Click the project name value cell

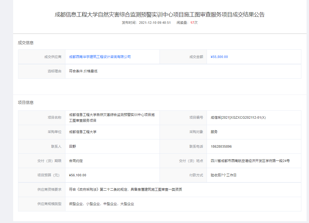pyautogui.click(x=112, y=117)
